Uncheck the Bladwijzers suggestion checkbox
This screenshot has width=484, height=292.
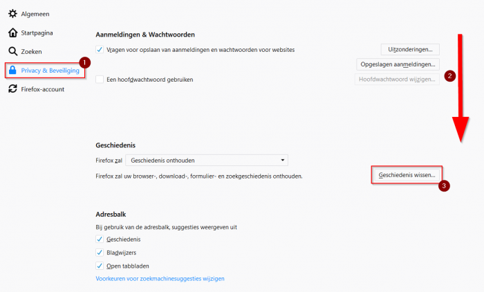(x=100, y=253)
